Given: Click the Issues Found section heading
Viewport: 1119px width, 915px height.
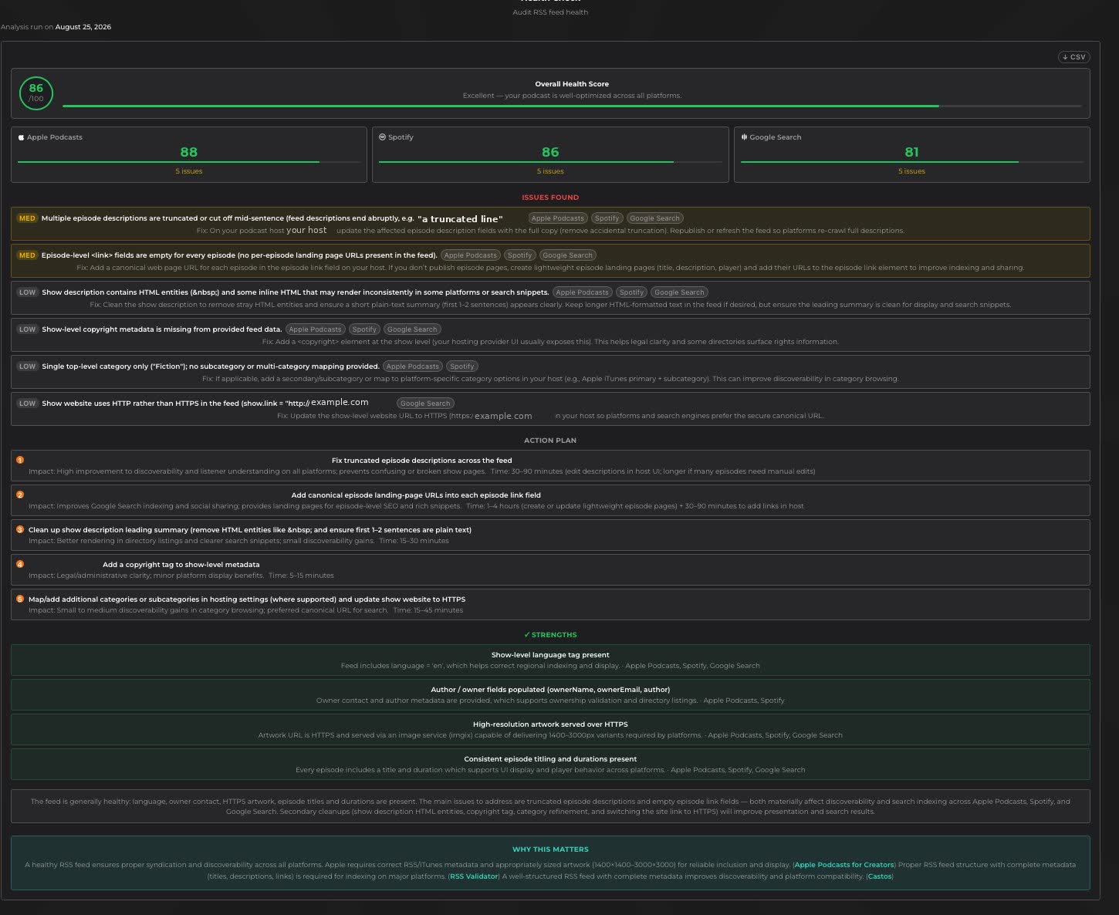Looking at the screenshot, I should [x=550, y=198].
